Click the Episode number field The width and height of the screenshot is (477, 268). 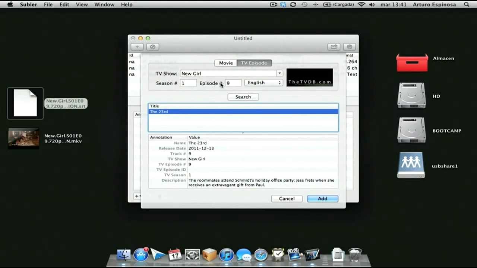(x=233, y=83)
